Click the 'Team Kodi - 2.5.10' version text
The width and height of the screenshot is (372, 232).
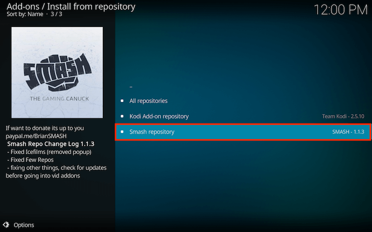click(343, 116)
